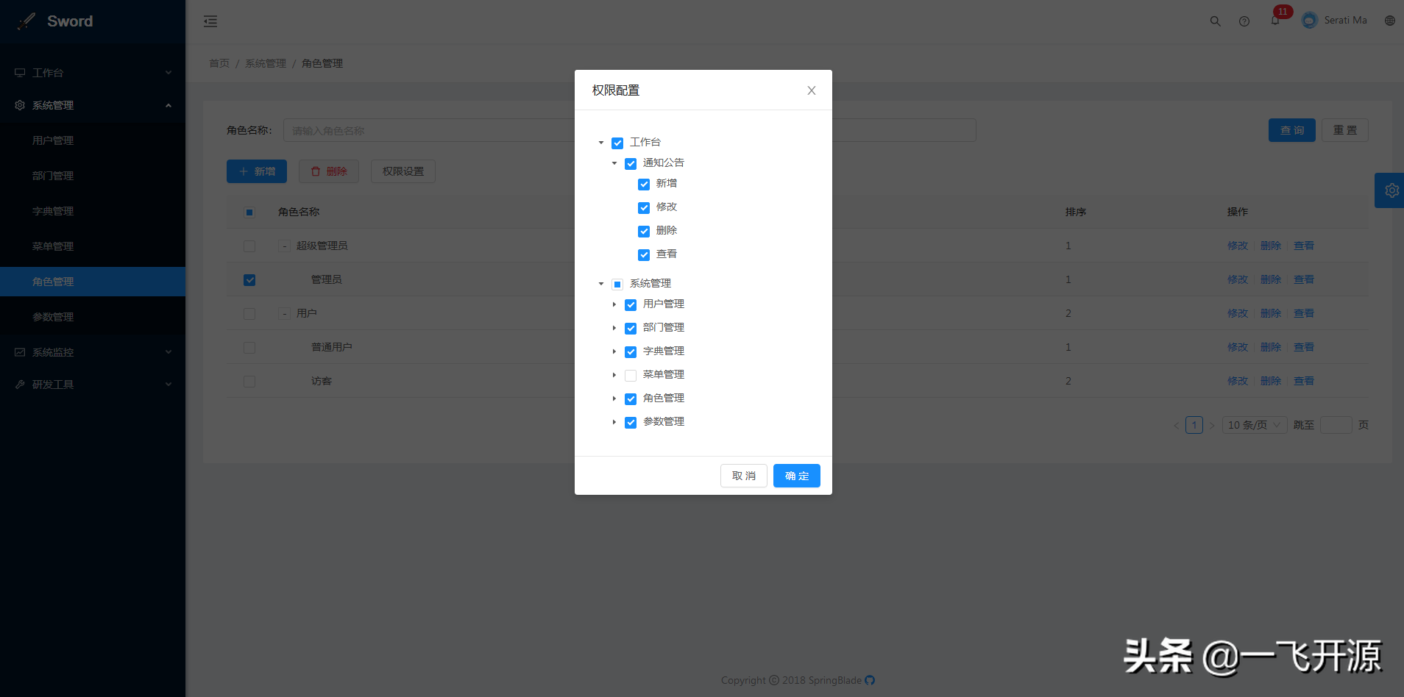Toggle the 通知公告 checkbox
Viewport: 1404px width, 697px height.
point(631,163)
